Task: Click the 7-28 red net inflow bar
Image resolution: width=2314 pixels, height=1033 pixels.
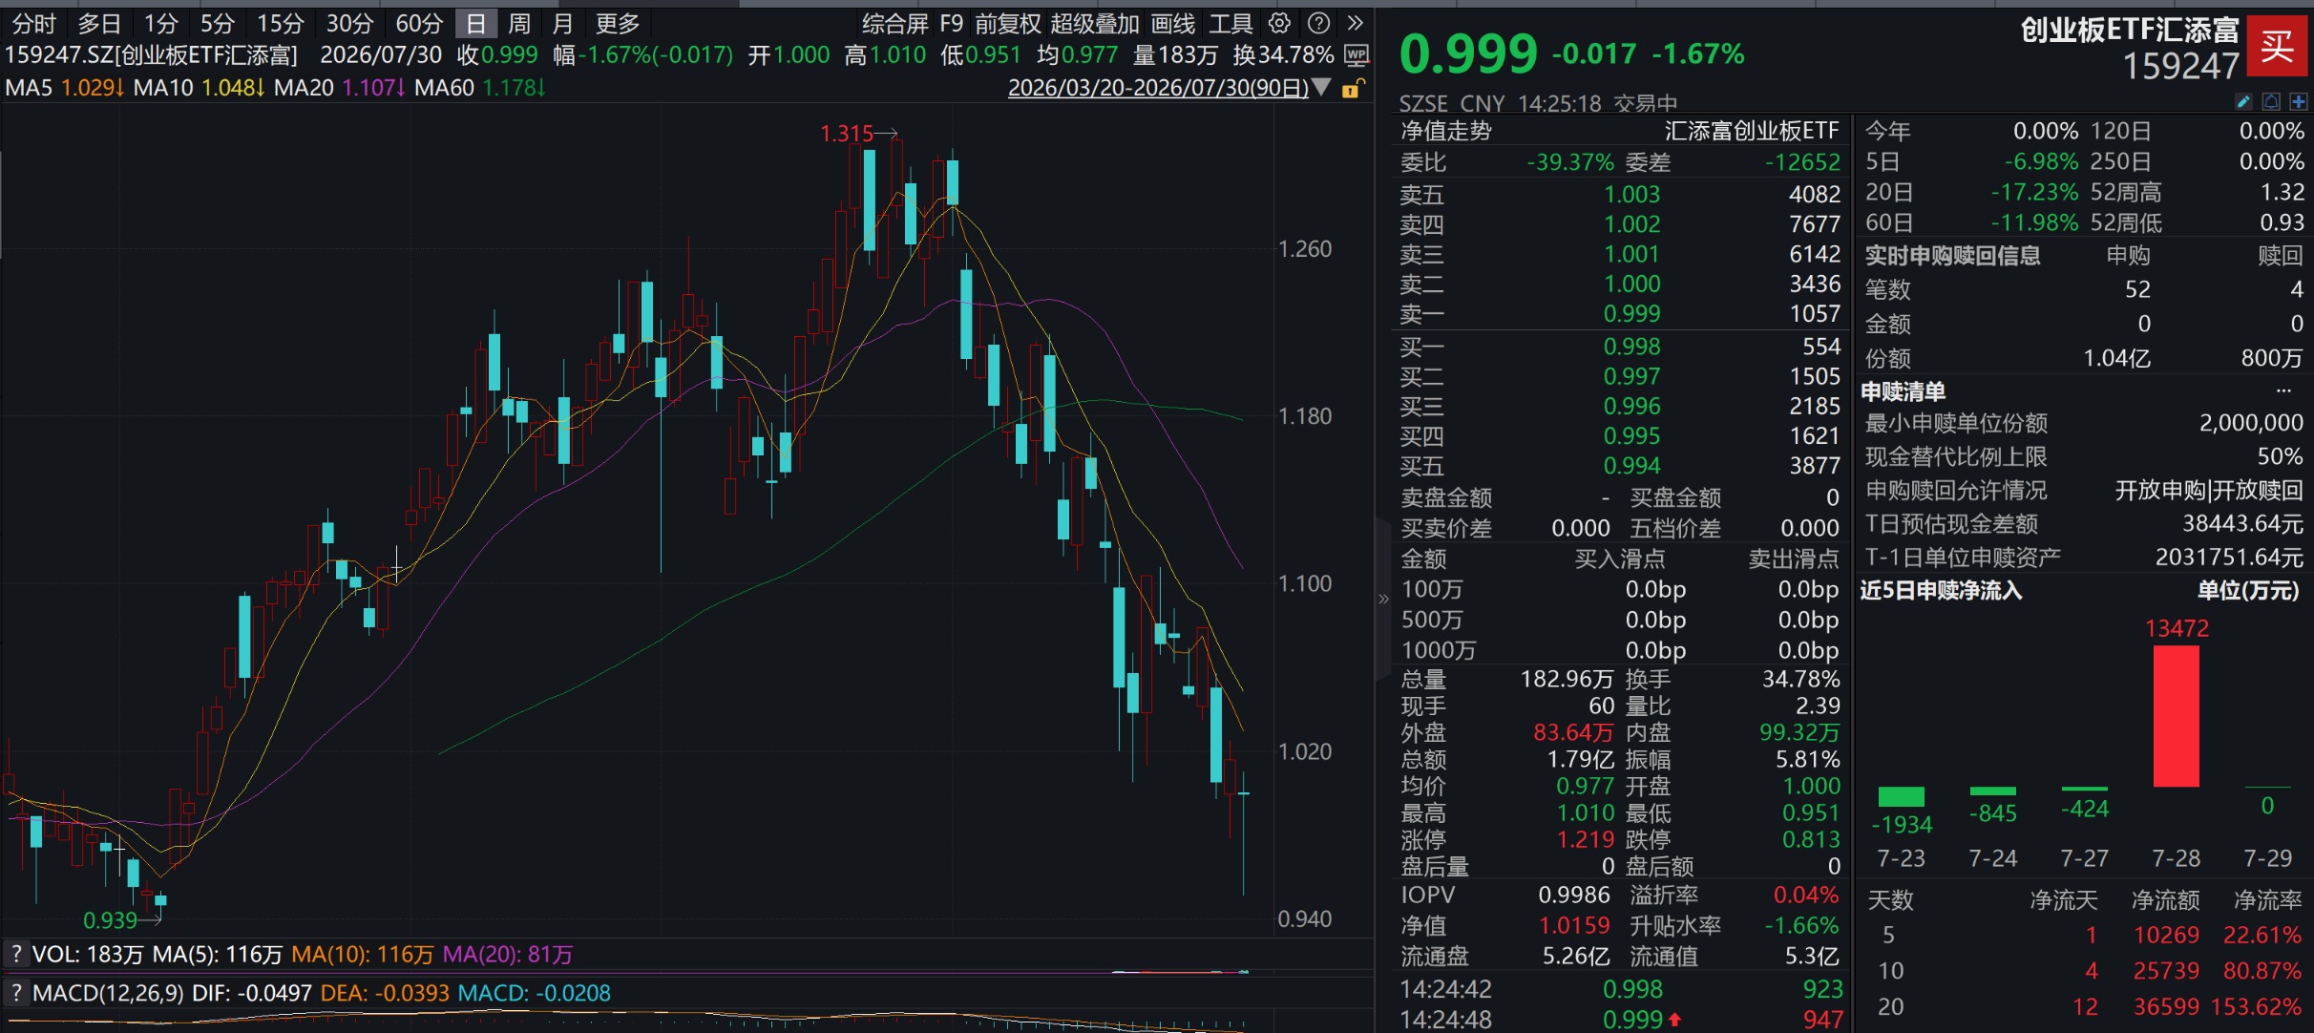Action: tap(2177, 716)
